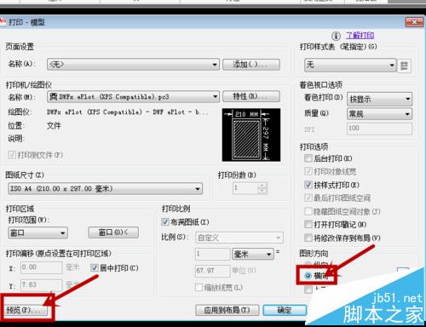This screenshot has width=426, height=327.
Task: Open the 打印范围 窗口 dropdown
Action: click(37, 233)
